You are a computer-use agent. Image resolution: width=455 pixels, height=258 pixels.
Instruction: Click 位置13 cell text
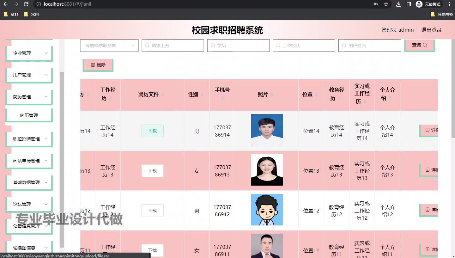tap(311, 171)
